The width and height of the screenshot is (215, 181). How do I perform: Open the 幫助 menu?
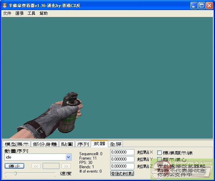(43, 13)
